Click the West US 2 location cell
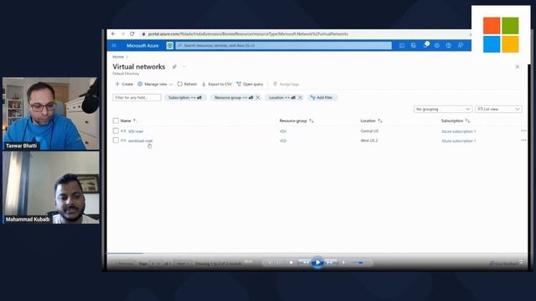Screen dimensions: 536x301 click(368, 140)
